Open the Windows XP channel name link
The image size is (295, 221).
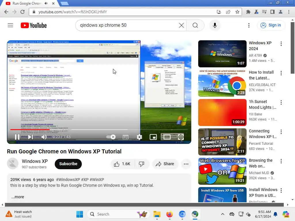click(35, 161)
